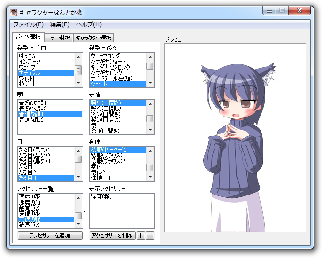Select サイドテール左(短) back hairstyle
322x258 pixels.
[x=118, y=78]
